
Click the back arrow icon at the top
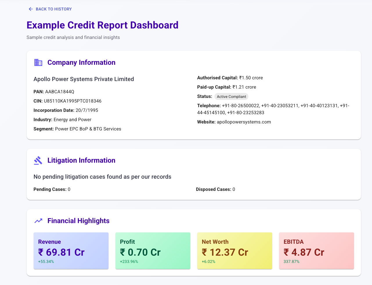point(30,9)
